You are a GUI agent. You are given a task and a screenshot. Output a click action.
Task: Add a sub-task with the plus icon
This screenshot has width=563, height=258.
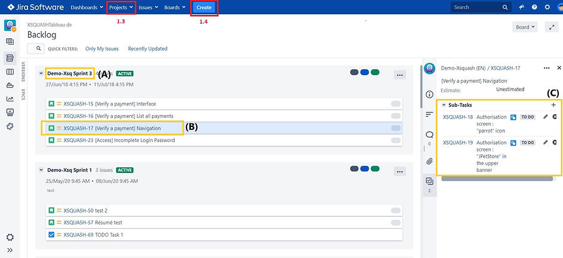pyautogui.click(x=553, y=105)
